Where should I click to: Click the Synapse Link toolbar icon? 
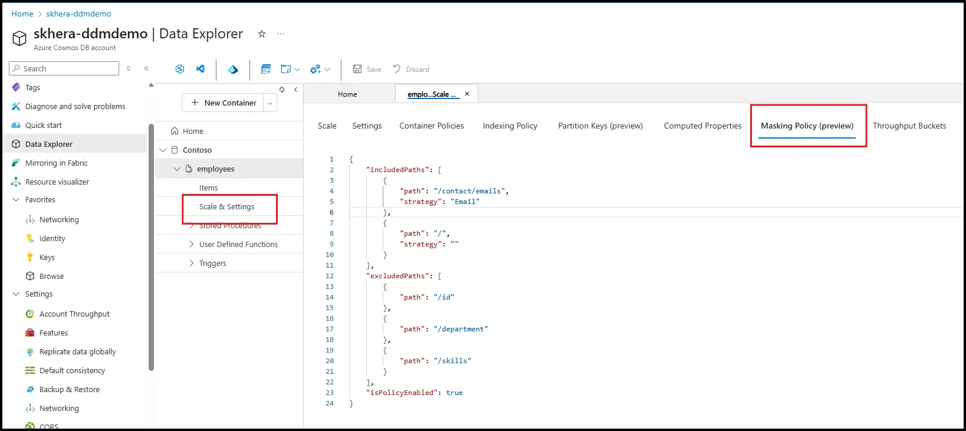180,69
